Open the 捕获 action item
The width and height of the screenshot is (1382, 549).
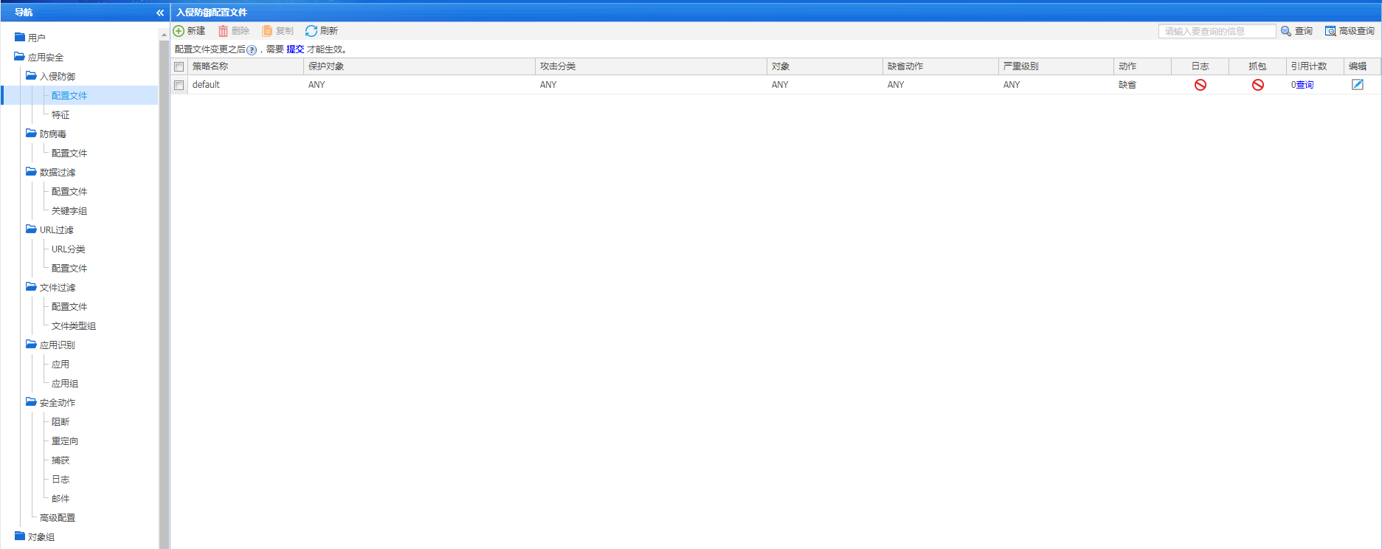61,460
